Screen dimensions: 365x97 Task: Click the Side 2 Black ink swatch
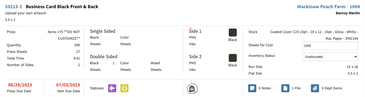click(x=233, y=58)
